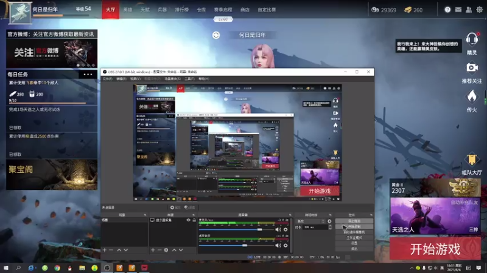
Task: Mute the microphone track speaker icon
Action: click(x=278, y=229)
